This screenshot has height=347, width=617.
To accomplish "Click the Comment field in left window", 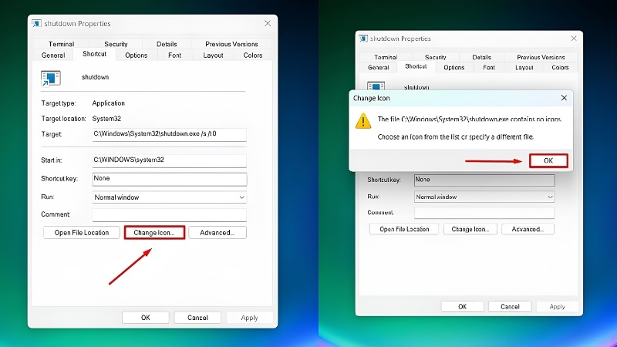I will click(x=170, y=215).
